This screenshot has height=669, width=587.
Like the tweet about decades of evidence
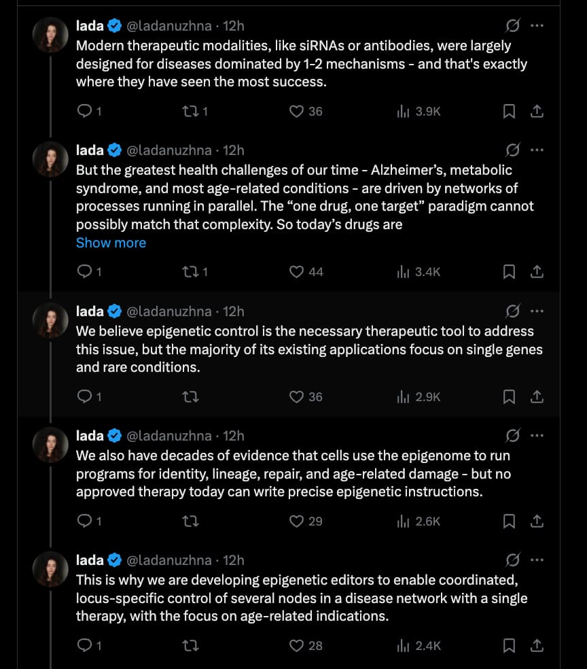click(x=296, y=521)
